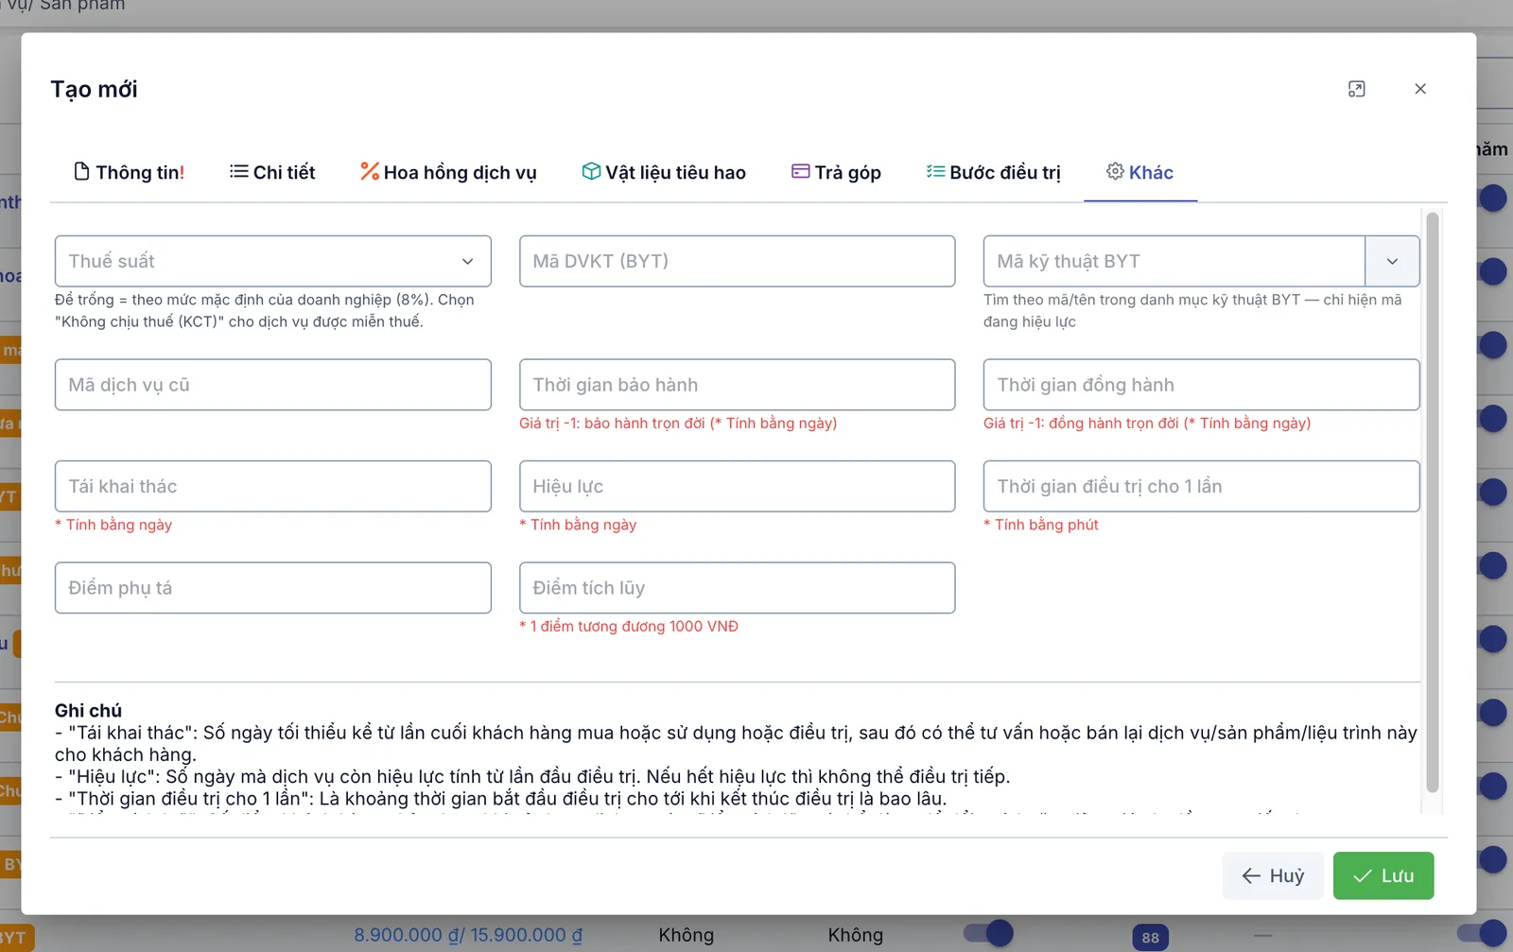
Task: Click the '1 điểm tương đương 1000 VNĐ' hint
Action: click(x=629, y=626)
